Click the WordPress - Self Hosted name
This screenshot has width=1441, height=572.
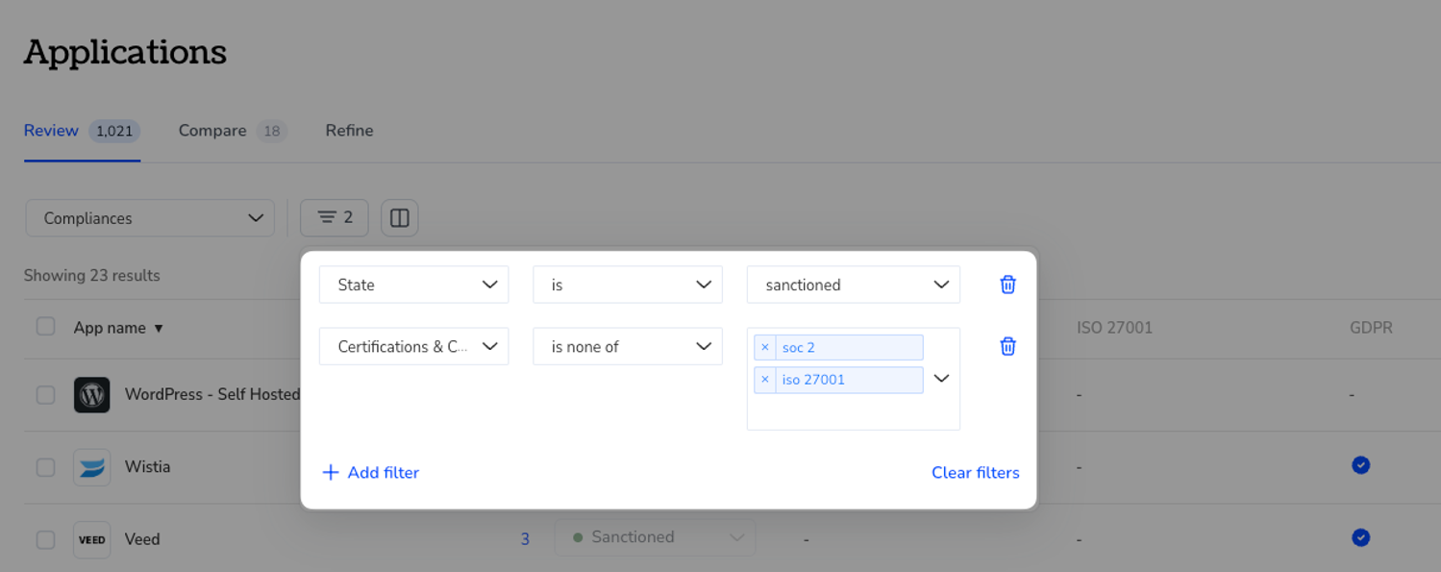click(x=212, y=394)
